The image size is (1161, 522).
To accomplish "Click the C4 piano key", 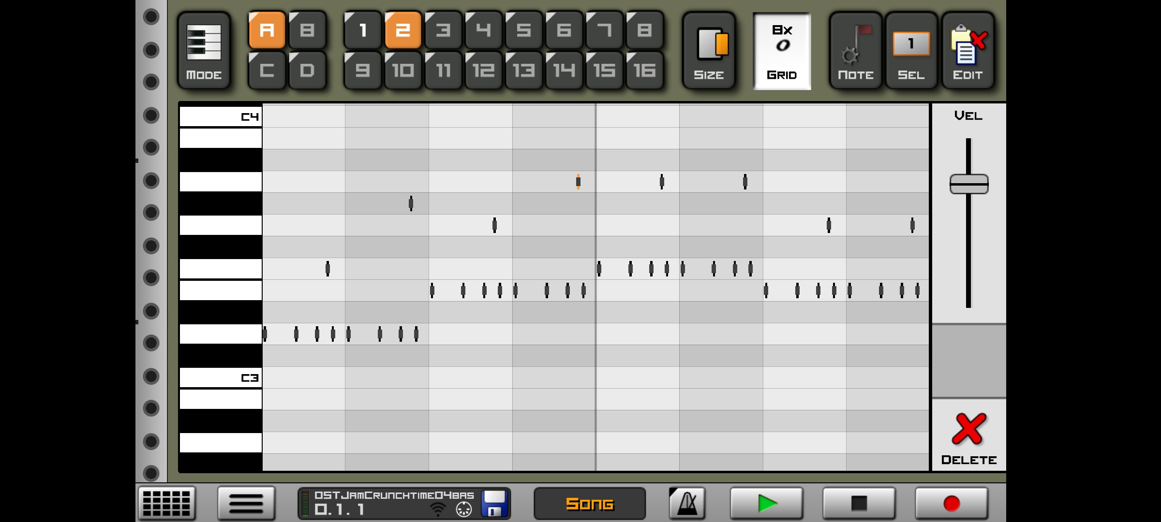I will click(221, 116).
